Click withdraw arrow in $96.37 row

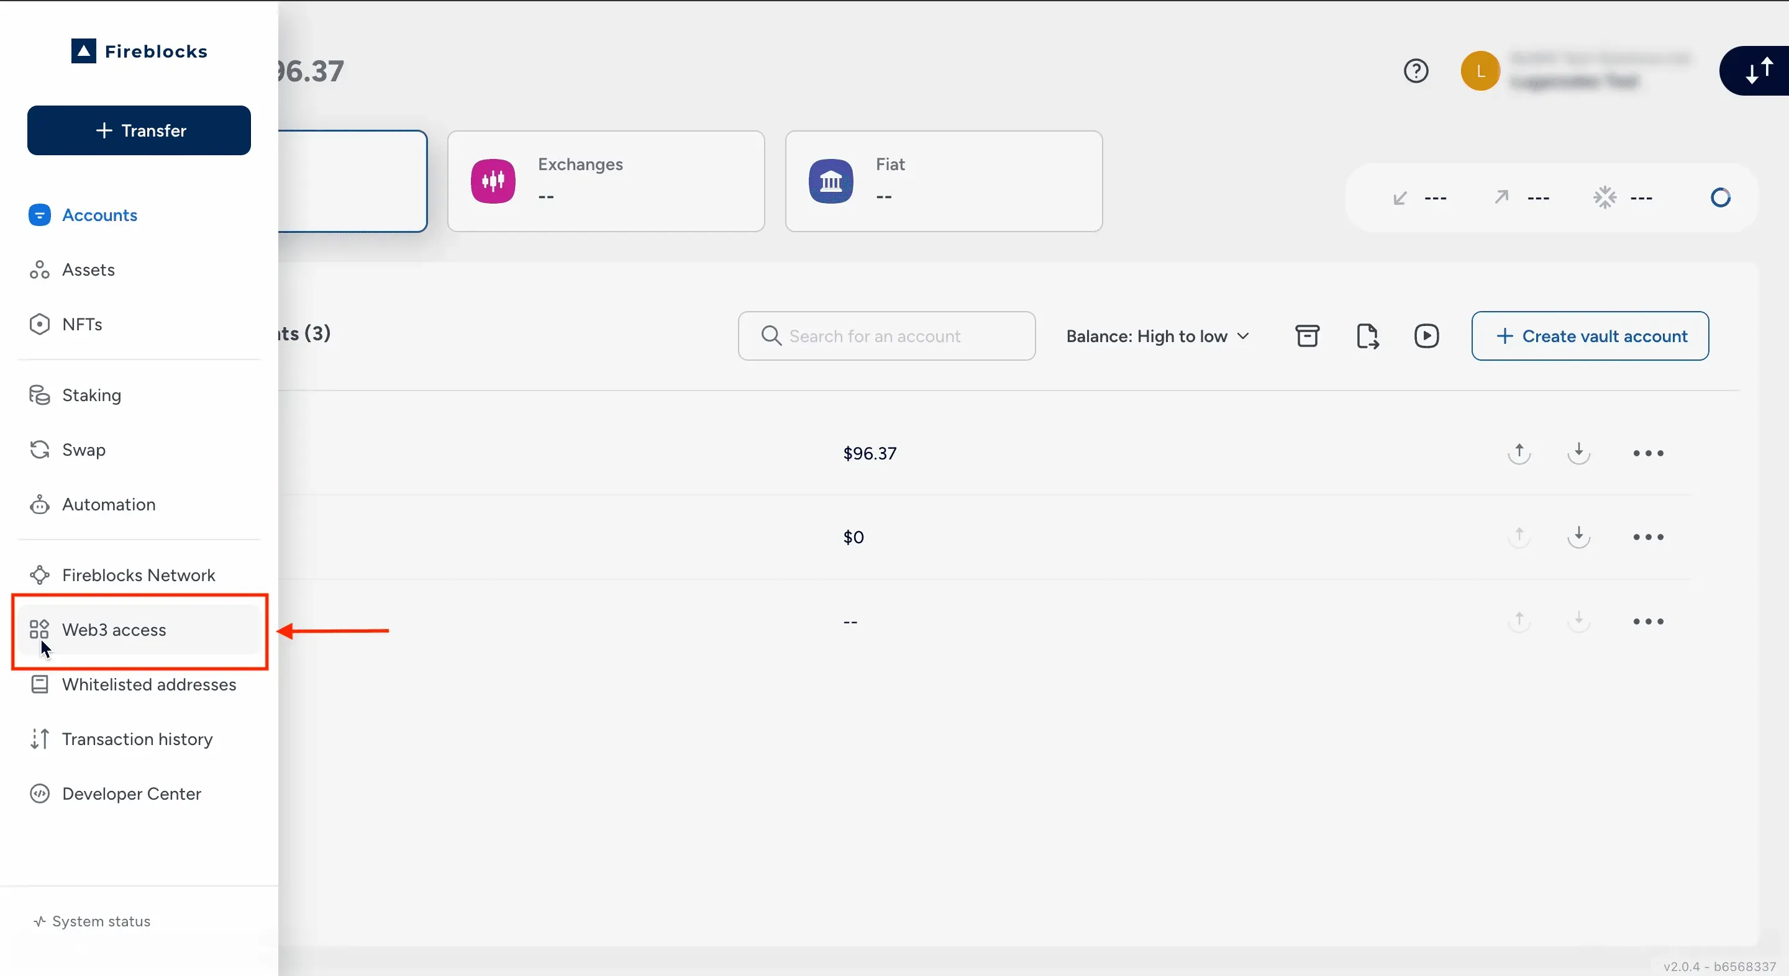point(1519,453)
